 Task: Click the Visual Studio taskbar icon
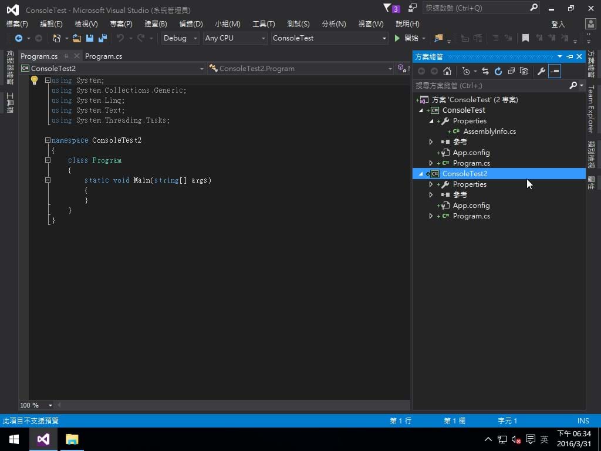[43, 439]
